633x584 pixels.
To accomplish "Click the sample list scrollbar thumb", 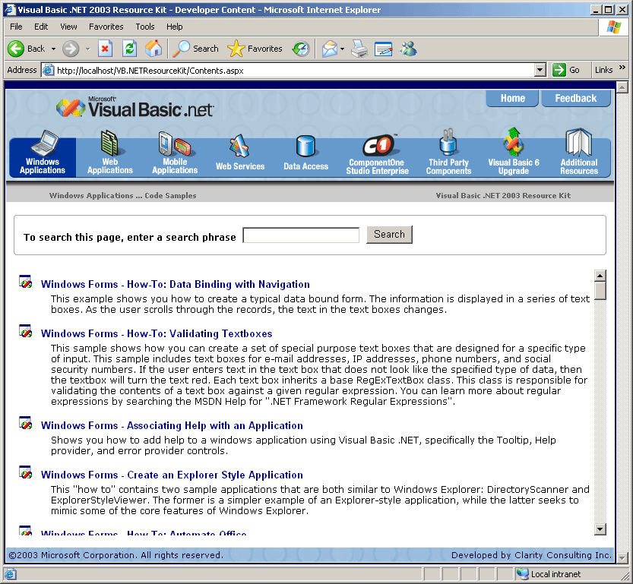I will pyautogui.click(x=600, y=291).
